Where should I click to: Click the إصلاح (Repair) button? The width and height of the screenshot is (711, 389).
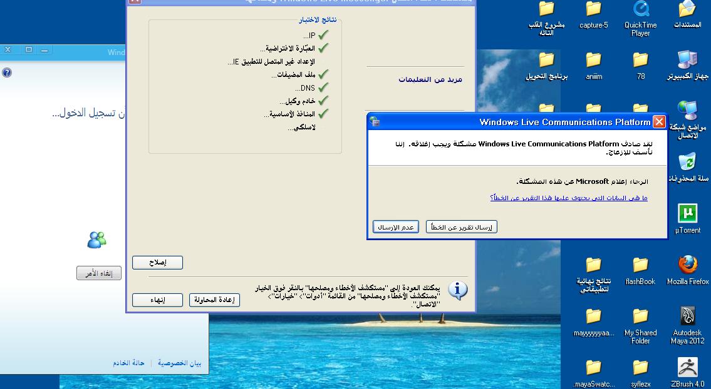(x=157, y=263)
